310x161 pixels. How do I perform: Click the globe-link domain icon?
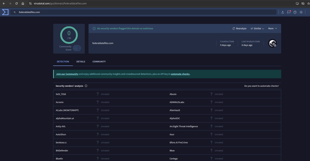pyautogui.click(x=272, y=43)
